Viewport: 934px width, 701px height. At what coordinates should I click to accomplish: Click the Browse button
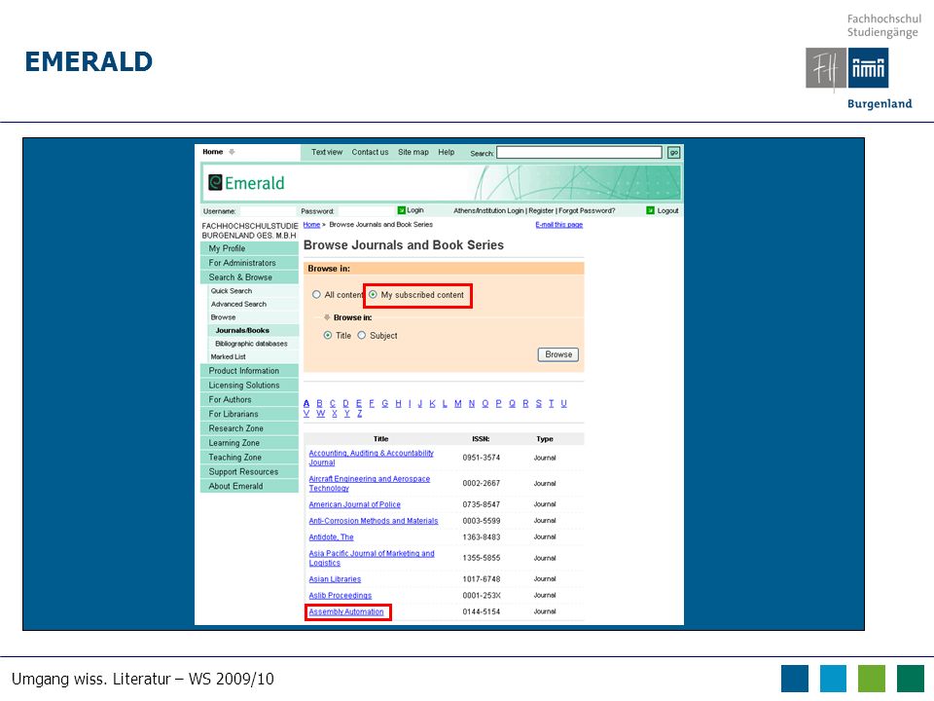pos(558,354)
